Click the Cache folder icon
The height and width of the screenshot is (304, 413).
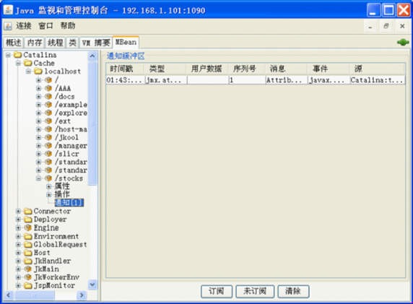click(28, 63)
